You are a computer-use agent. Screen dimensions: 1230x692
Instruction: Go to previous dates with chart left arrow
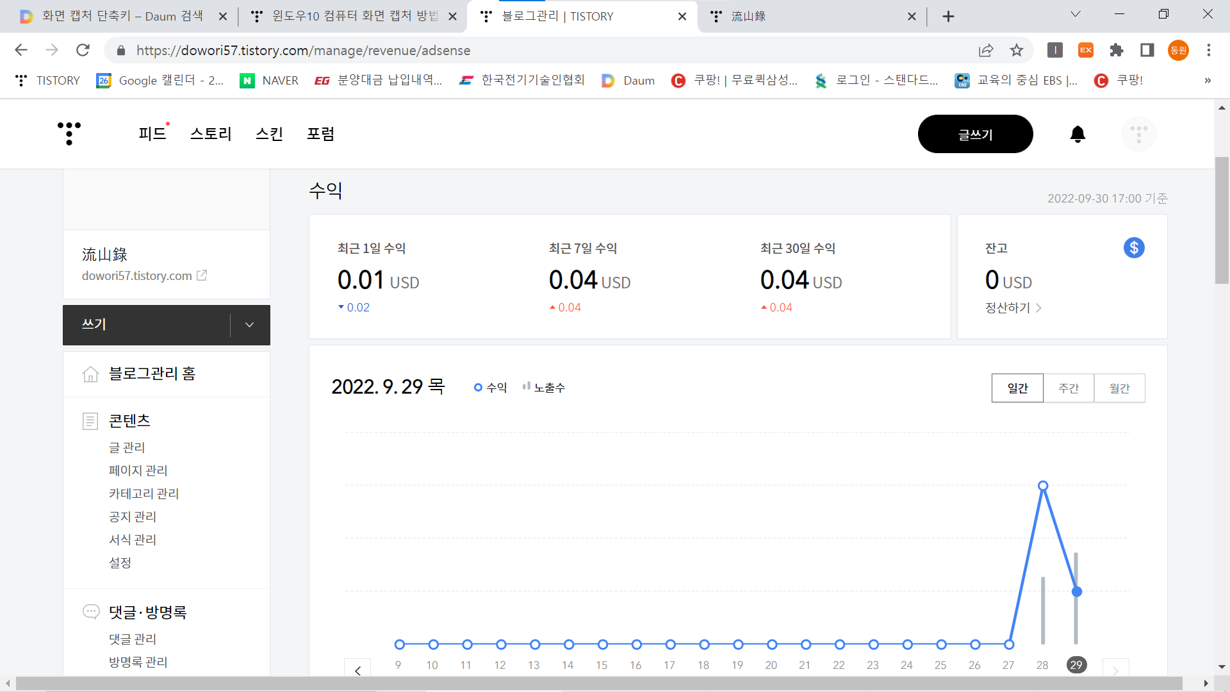(x=357, y=670)
